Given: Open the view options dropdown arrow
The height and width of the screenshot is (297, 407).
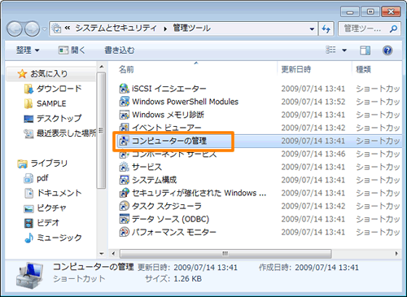Looking at the screenshot, I should tap(344, 50).
